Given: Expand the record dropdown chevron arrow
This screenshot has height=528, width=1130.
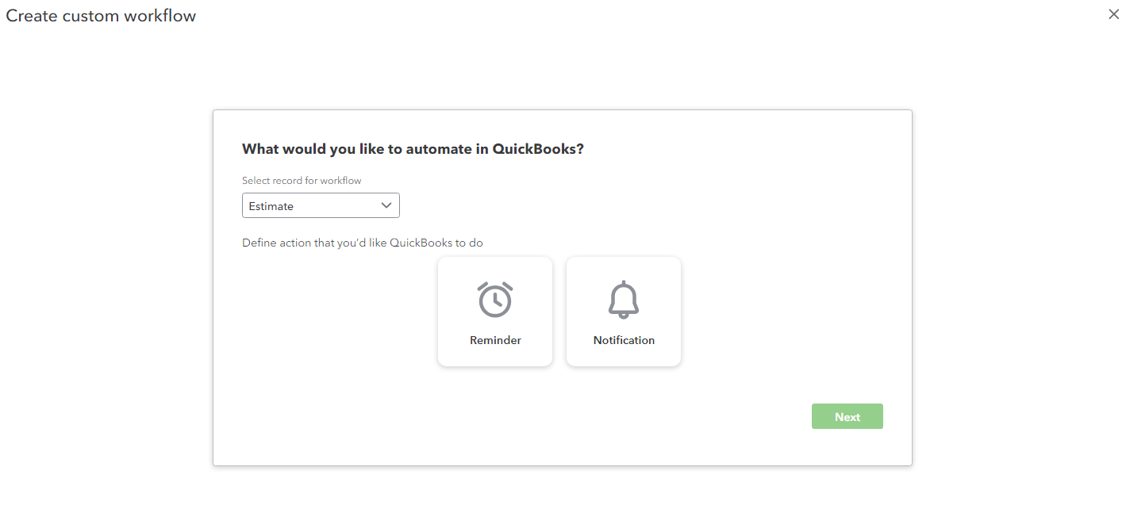Looking at the screenshot, I should 386,205.
